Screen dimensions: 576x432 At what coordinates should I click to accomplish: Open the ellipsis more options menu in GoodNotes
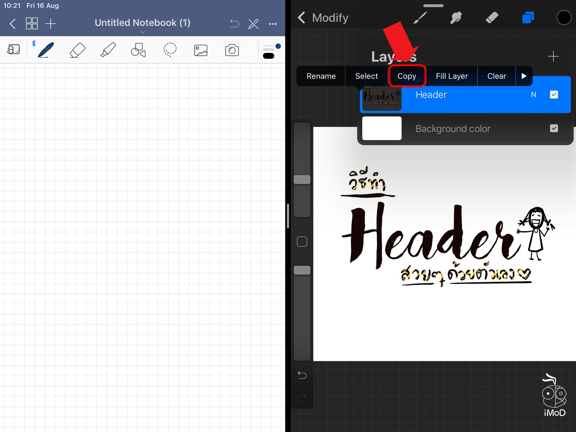273,24
